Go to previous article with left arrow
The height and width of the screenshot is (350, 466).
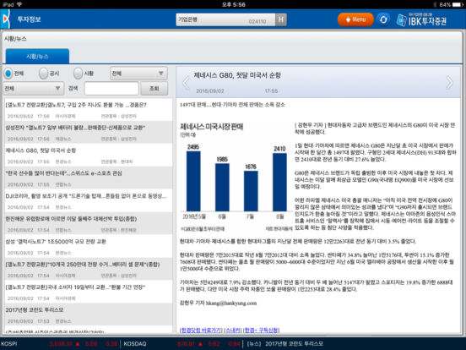[x=186, y=83]
